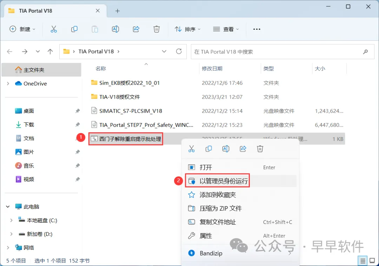Expand 新加卷 (D:) node
Viewport: 379px width, 266px height.
click(11, 234)
